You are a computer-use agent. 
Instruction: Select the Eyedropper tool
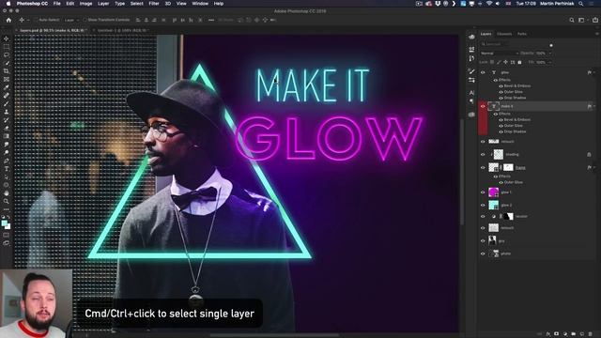(7, 87)
